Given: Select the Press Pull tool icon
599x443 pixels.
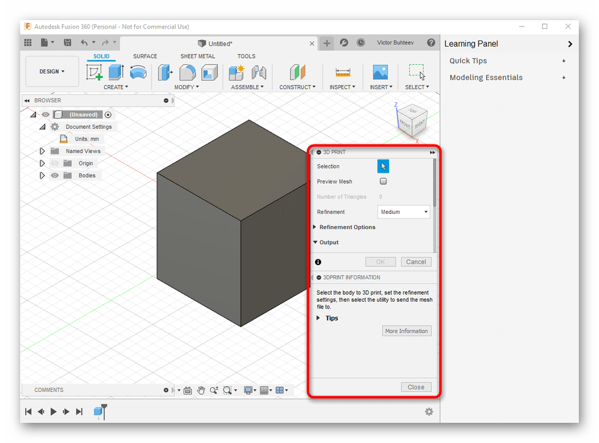Looking at the screenshot, I should pos(165,72).
